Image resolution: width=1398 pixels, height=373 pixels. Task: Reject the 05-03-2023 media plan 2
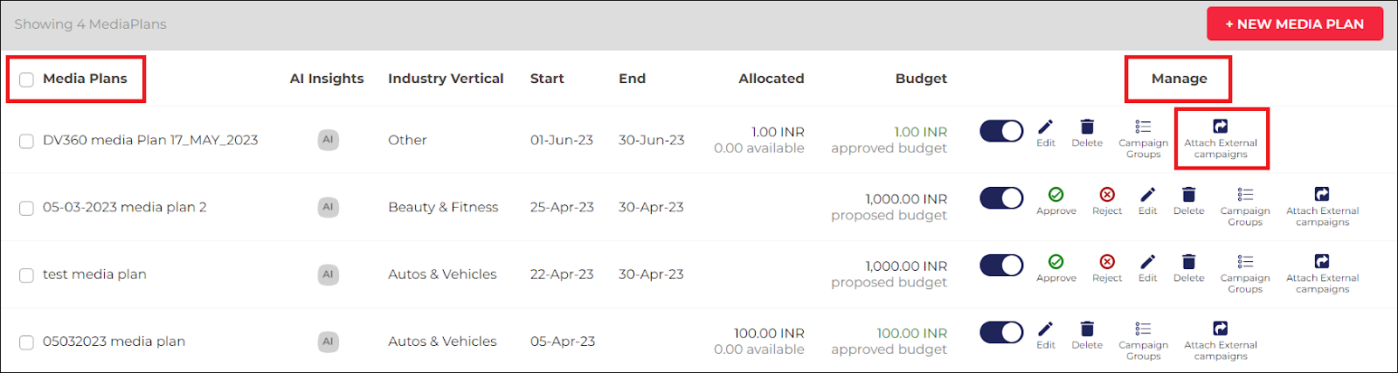(x=1107, y=201)
